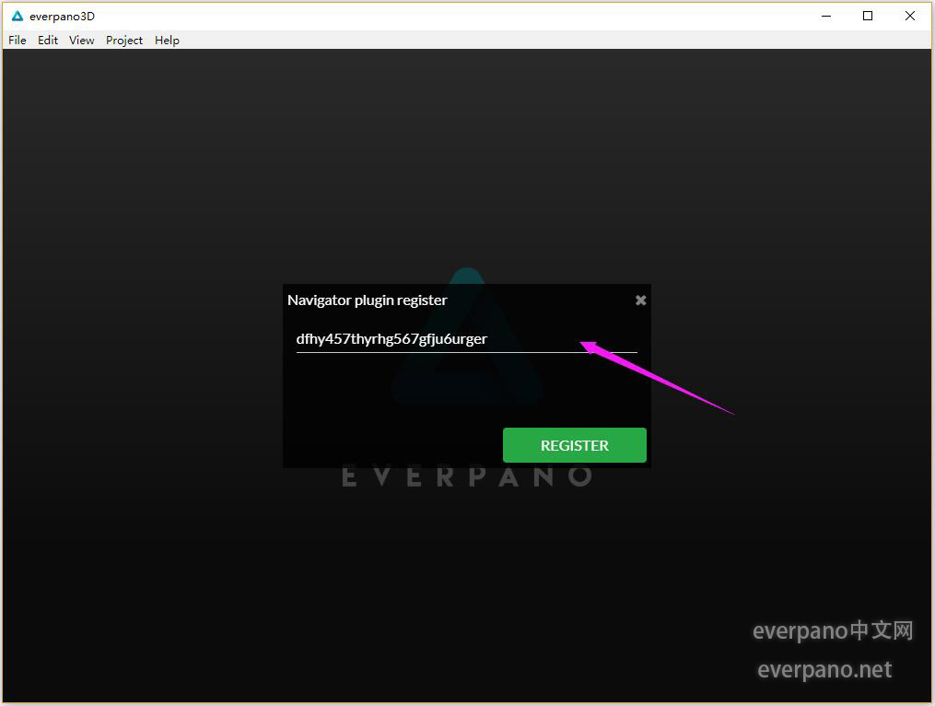Click the everpano.net watermark text
This screenshot has height=706, width=935.
[x=824, y=670]
